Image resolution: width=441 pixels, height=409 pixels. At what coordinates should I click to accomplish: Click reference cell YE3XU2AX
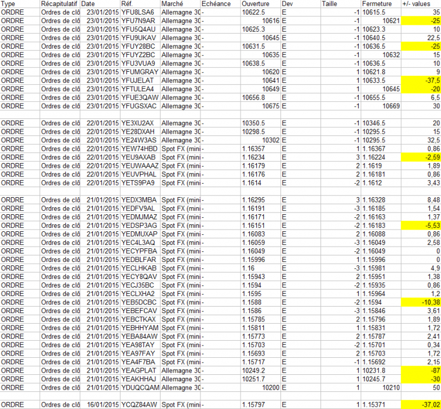pyautogui.click(x=141, y=124)
